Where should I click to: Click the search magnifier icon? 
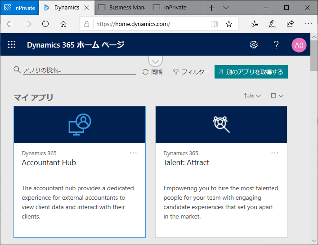coord(17,70)
